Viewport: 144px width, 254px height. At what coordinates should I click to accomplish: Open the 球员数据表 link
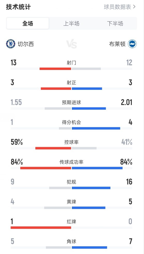[x=118, y=7]
